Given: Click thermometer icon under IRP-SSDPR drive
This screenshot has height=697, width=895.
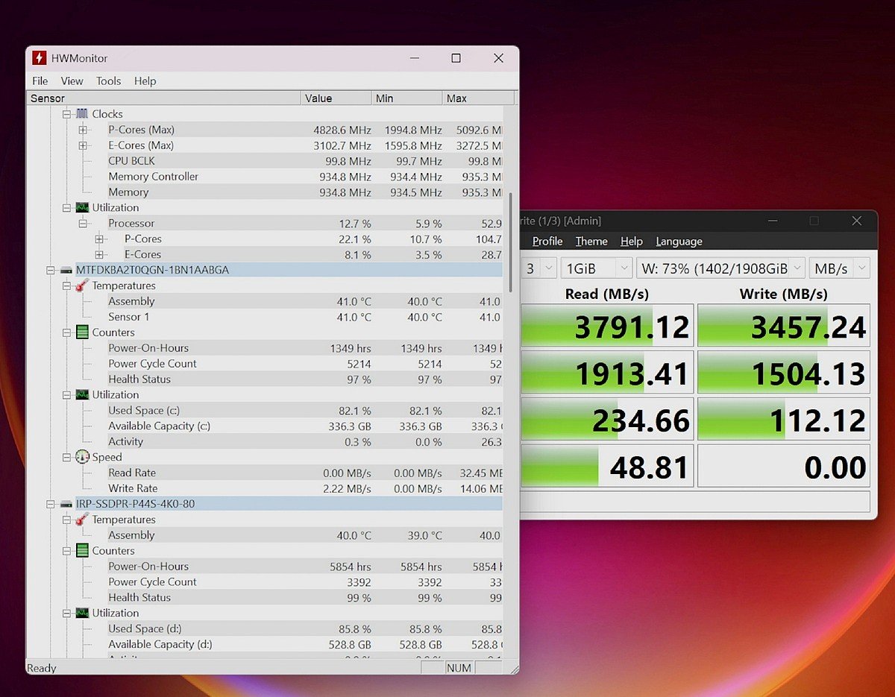Looking at the screenshot, I should [82, 520].
